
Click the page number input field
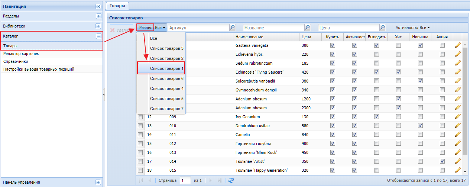185,180
